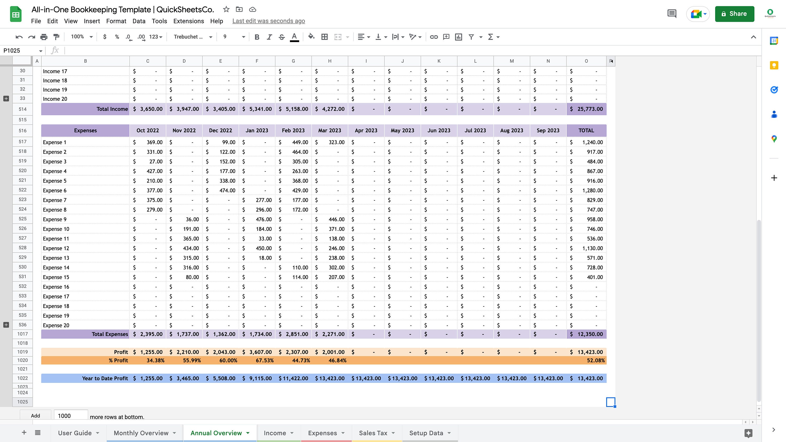The width and height of the screenshot is (786, 442).
Task: Get add-ons with the plus icon
Action: tap(774, 178)
